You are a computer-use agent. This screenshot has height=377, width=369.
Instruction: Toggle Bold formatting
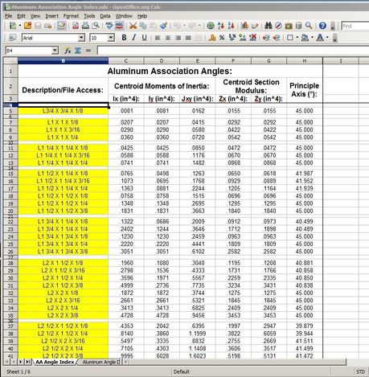(x=124, y=38)
